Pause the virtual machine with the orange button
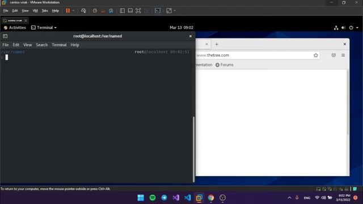363x204 pixels. [68, 11]
